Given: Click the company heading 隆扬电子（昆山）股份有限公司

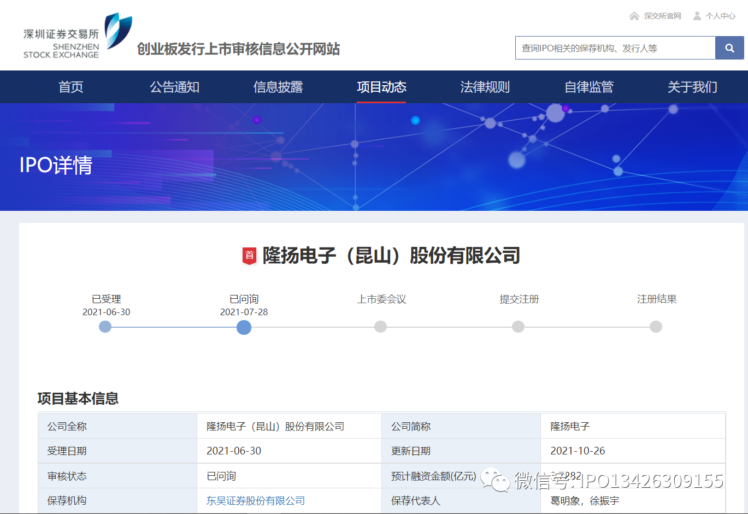Looking at the screenshot, I should tap(391, 256).
